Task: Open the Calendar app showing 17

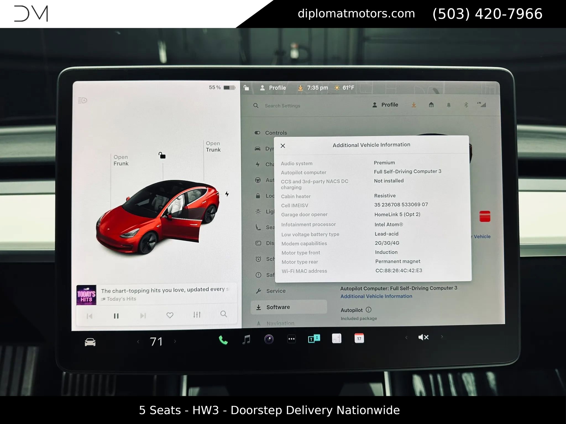Action: (359, 338)
